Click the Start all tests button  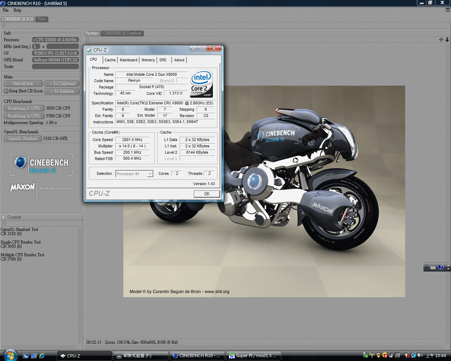[x=23, y=84]
